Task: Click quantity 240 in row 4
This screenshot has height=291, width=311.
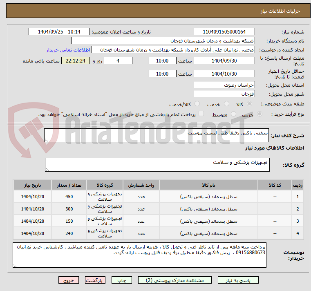Action: (x=69, y=233)
